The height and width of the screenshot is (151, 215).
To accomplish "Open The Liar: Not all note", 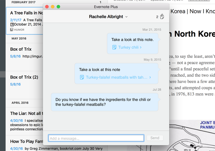I will tap(24, 121).
